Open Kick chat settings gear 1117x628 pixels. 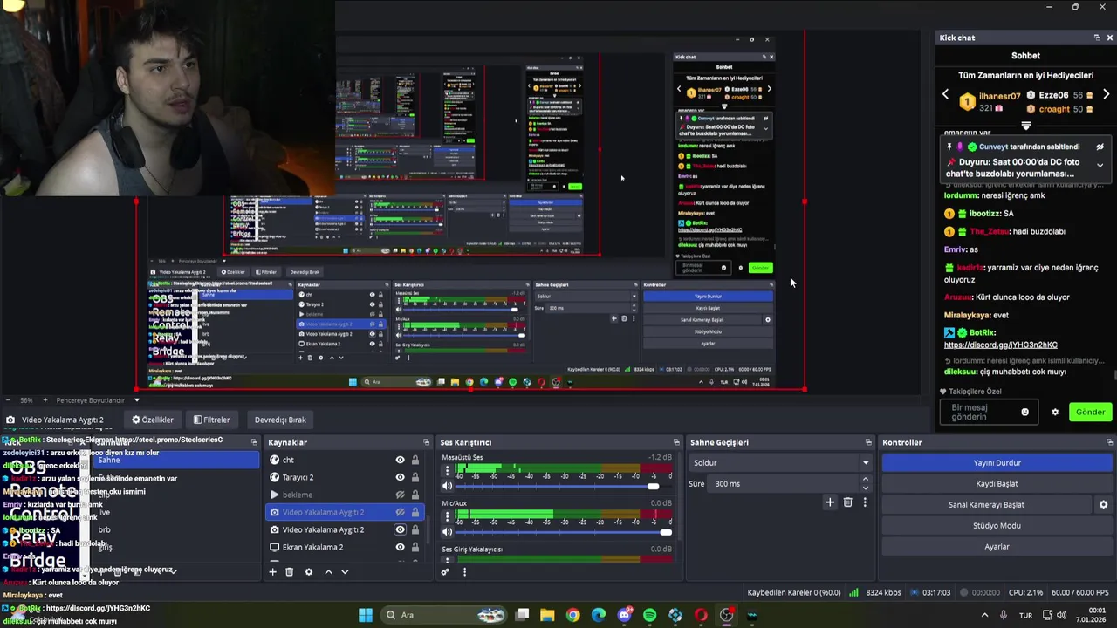click(1055, 413)
